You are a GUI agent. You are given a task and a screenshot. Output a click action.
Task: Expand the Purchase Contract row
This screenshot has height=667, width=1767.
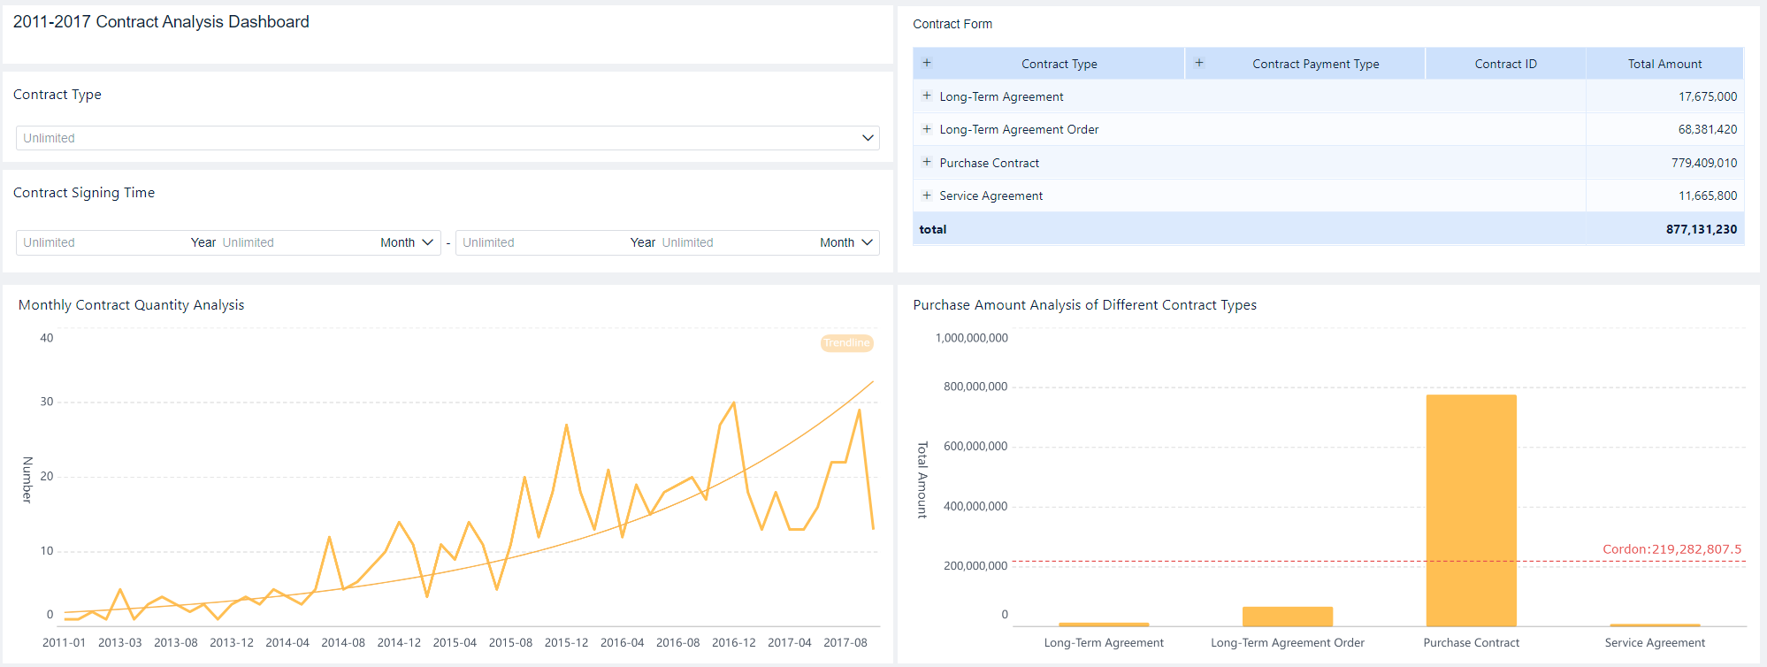(x=926, y=162)
